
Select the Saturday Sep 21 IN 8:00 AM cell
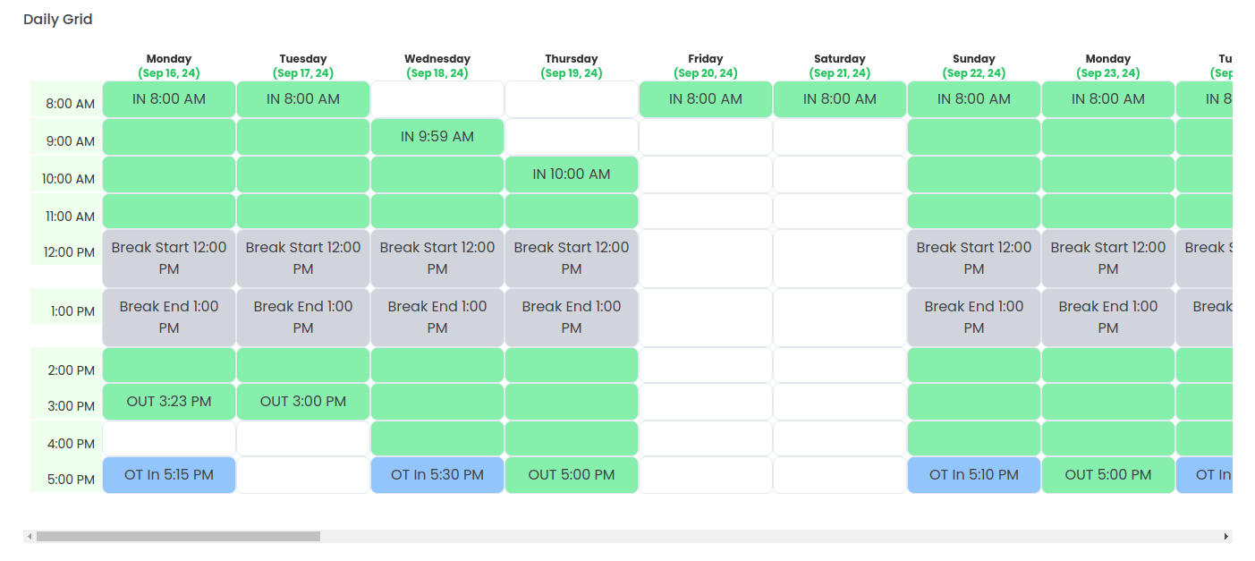point(839,99)
